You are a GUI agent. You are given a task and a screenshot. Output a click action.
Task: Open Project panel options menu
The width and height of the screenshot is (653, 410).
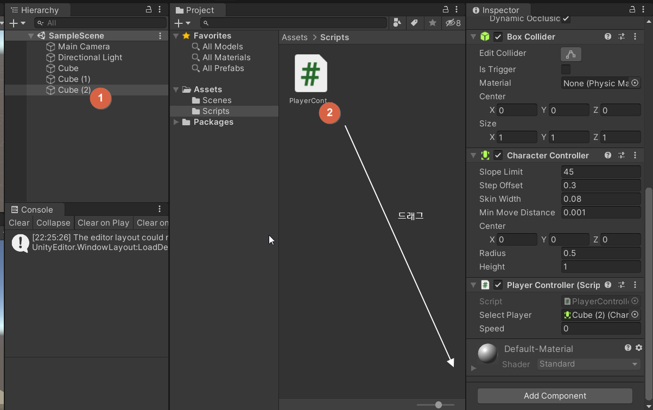456,10
